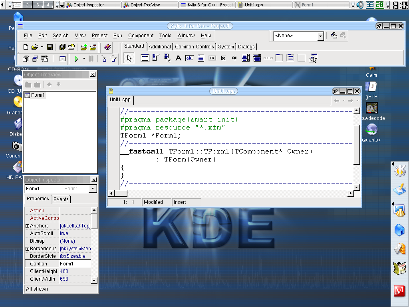Screen dimensions: 409x307
Task: Click the Trace Into debug icon
Action: tap(104, 59)
